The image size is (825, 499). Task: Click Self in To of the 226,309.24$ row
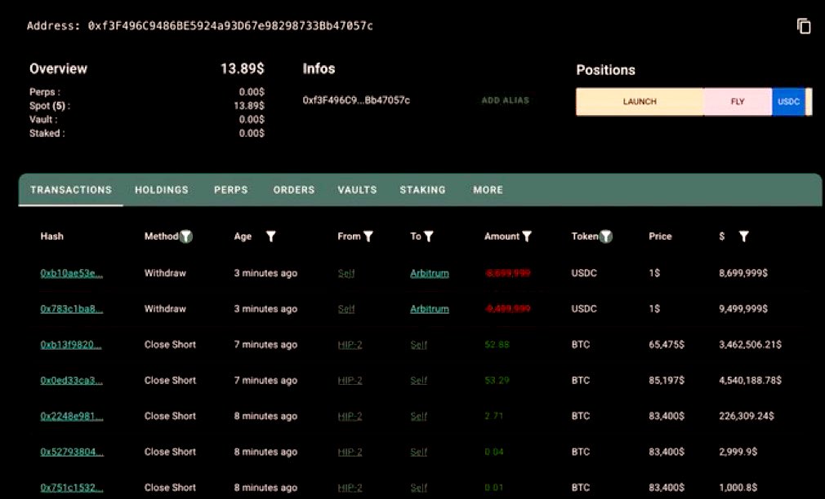pos(419,416)
